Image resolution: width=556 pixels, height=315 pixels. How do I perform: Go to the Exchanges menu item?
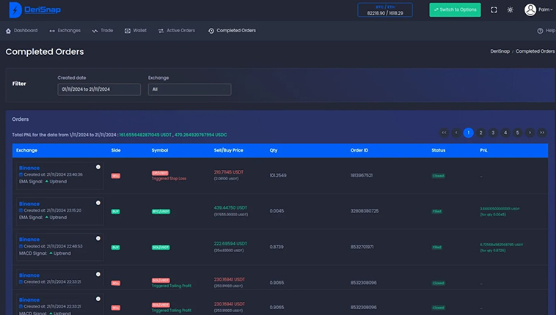[65, 31]
